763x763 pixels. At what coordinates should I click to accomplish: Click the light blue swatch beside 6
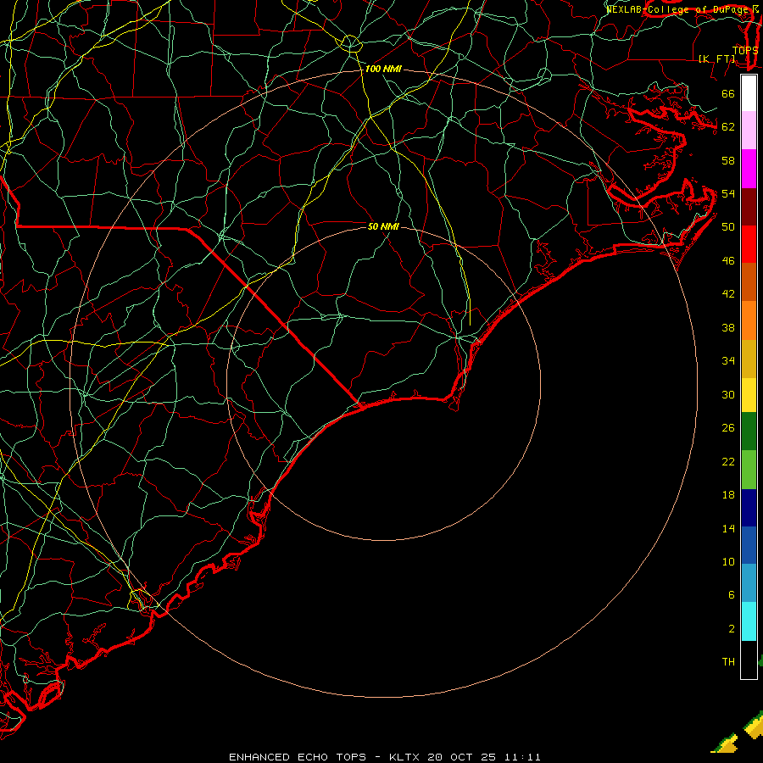(x=749, y=583)
